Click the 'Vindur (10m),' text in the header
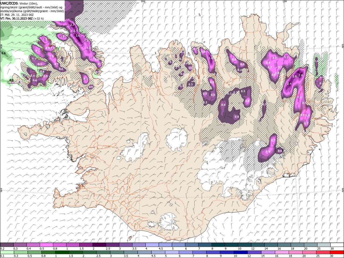 pos(29,3)
